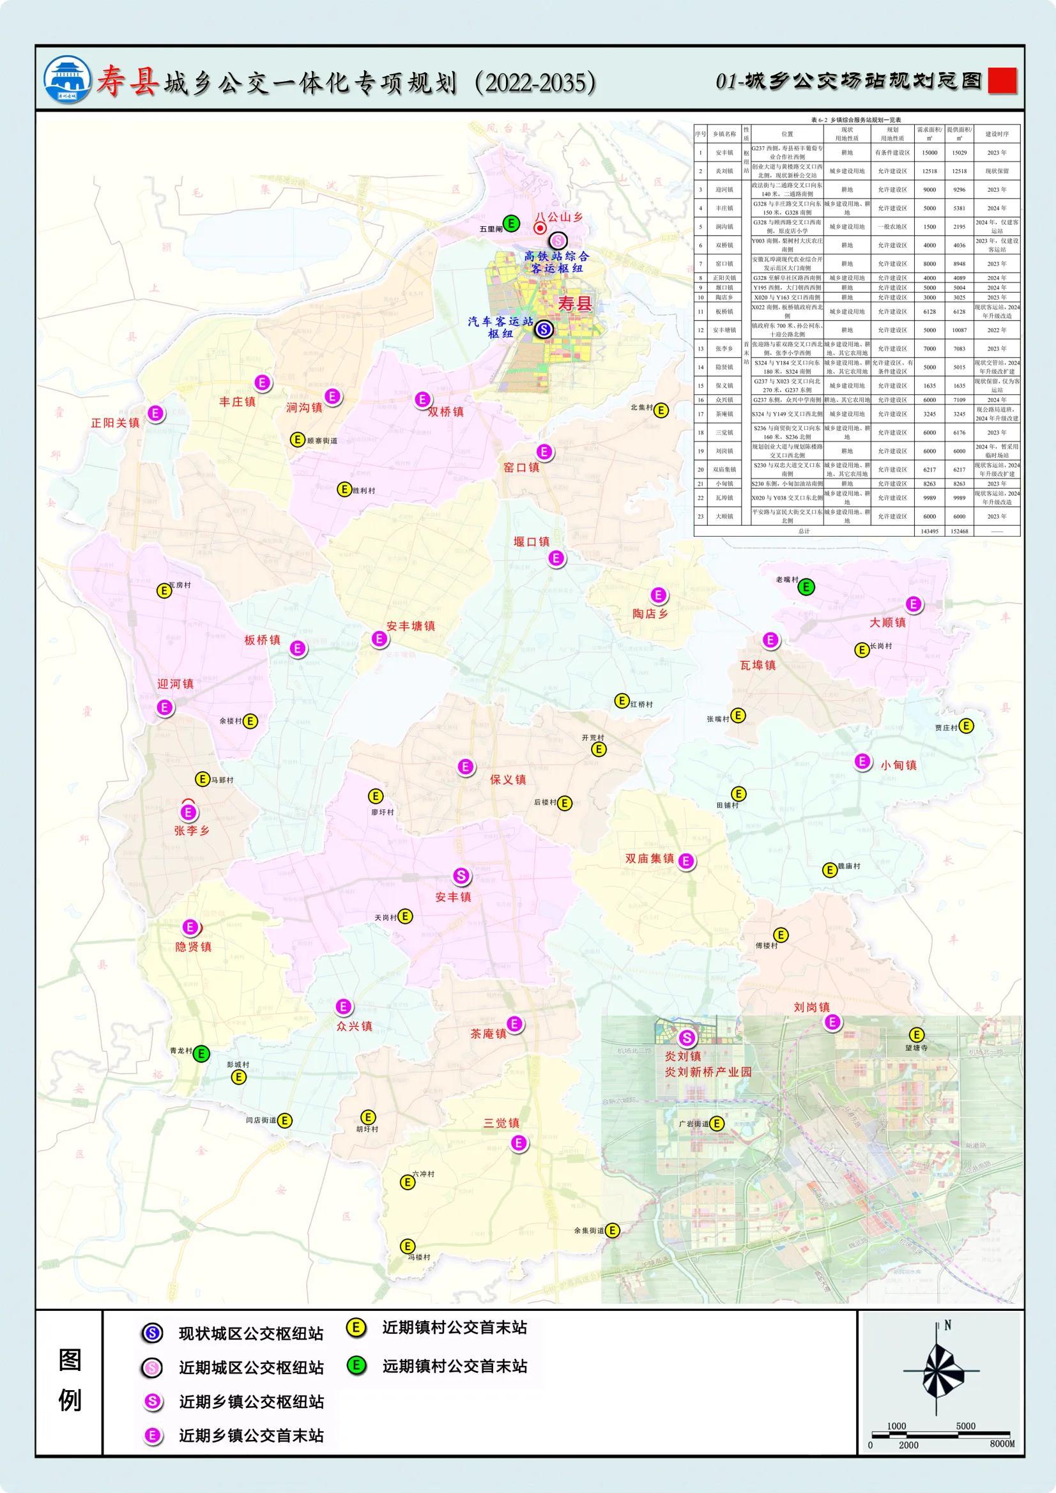The image size is (1056, 1493).
Task: Click the 寿县 county seat label
Action: click(576, 303)
